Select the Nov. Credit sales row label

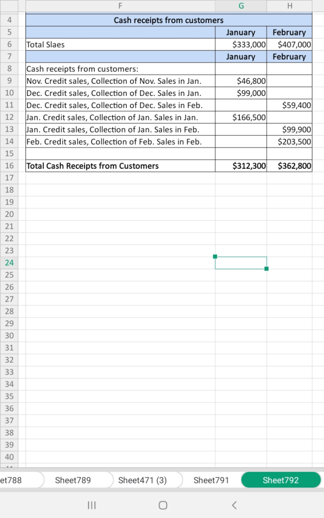click(x=120, y=81)
